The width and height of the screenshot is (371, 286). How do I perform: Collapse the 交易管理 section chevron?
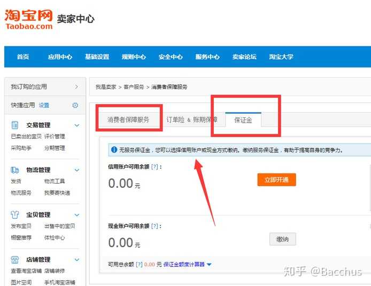click(x=76, y=125)
